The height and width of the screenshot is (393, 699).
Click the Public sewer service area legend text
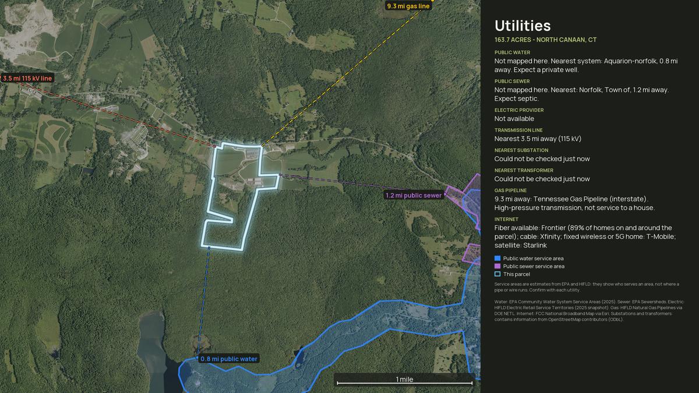point(534,266)
